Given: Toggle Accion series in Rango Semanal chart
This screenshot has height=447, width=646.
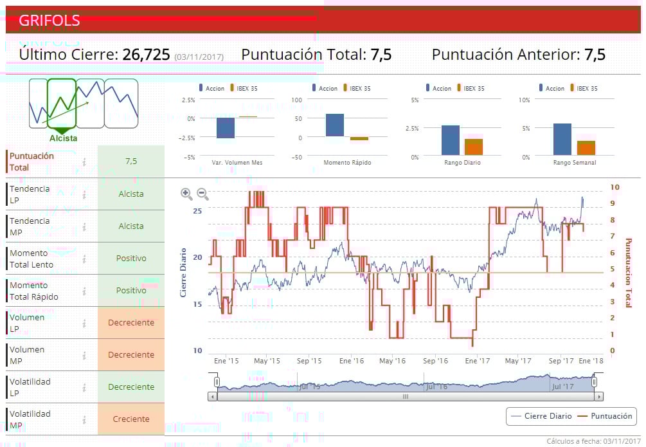Looking at the screenshot, I should (552, 88).
